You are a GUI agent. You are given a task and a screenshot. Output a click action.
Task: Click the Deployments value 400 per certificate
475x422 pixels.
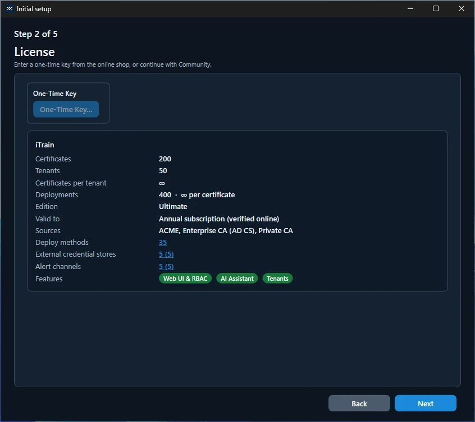(197, 194)
